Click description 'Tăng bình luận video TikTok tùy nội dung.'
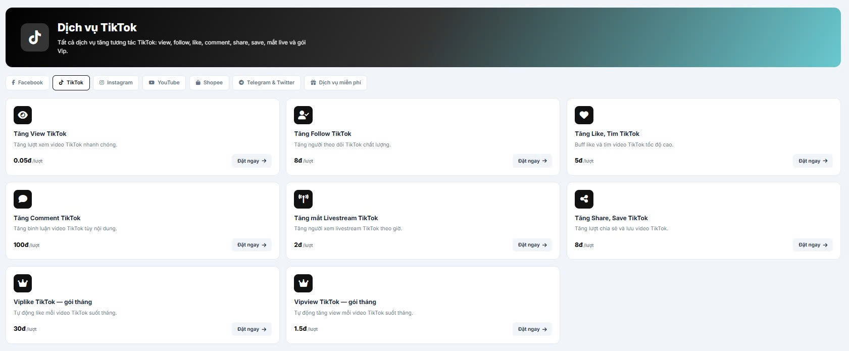 [x=65, y=229]
